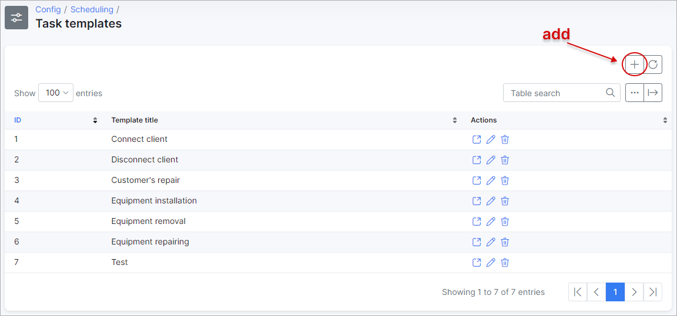
Task: Open the Scheduling breadcrumb link
Action: pyautogui.click(x=92, y=9)
